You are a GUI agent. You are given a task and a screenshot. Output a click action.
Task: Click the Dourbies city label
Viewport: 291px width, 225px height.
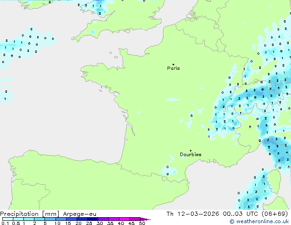(x=190, y=154)
